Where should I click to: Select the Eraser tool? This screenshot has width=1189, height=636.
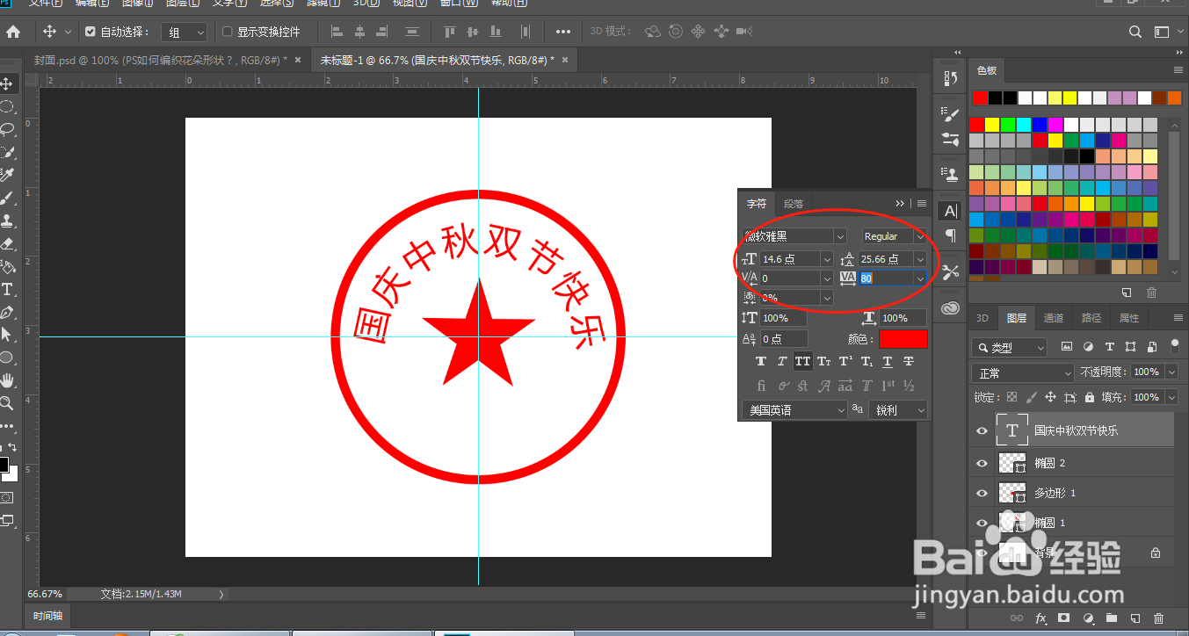click(x=7, y=243)
